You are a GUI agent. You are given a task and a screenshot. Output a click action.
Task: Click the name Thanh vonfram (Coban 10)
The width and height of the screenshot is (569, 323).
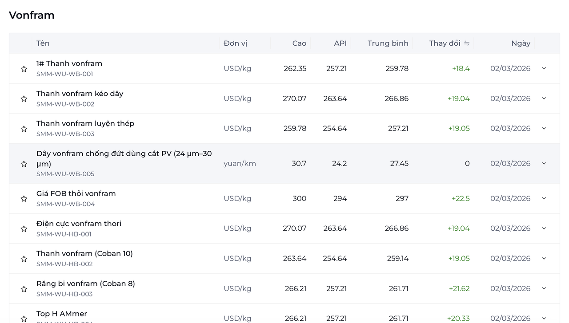(x=84, y=253)
